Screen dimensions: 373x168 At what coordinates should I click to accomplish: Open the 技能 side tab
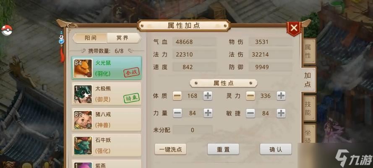coord(308,108)
